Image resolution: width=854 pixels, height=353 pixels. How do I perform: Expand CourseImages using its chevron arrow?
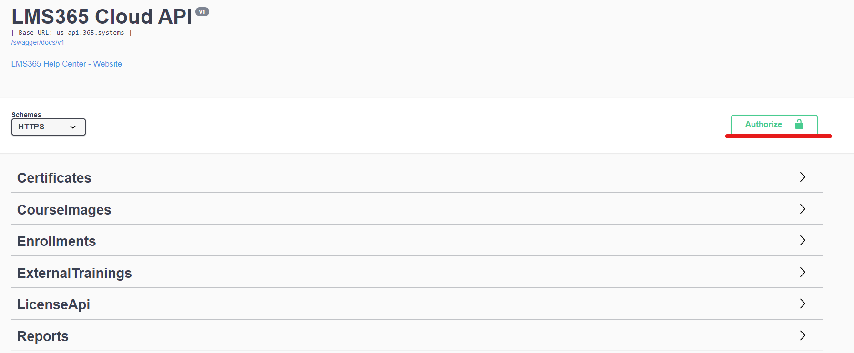tap(803, 209)
